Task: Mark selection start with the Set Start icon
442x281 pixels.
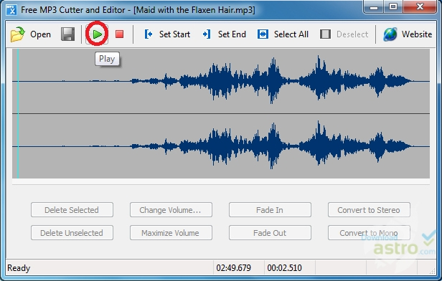Action: [149, 34]
